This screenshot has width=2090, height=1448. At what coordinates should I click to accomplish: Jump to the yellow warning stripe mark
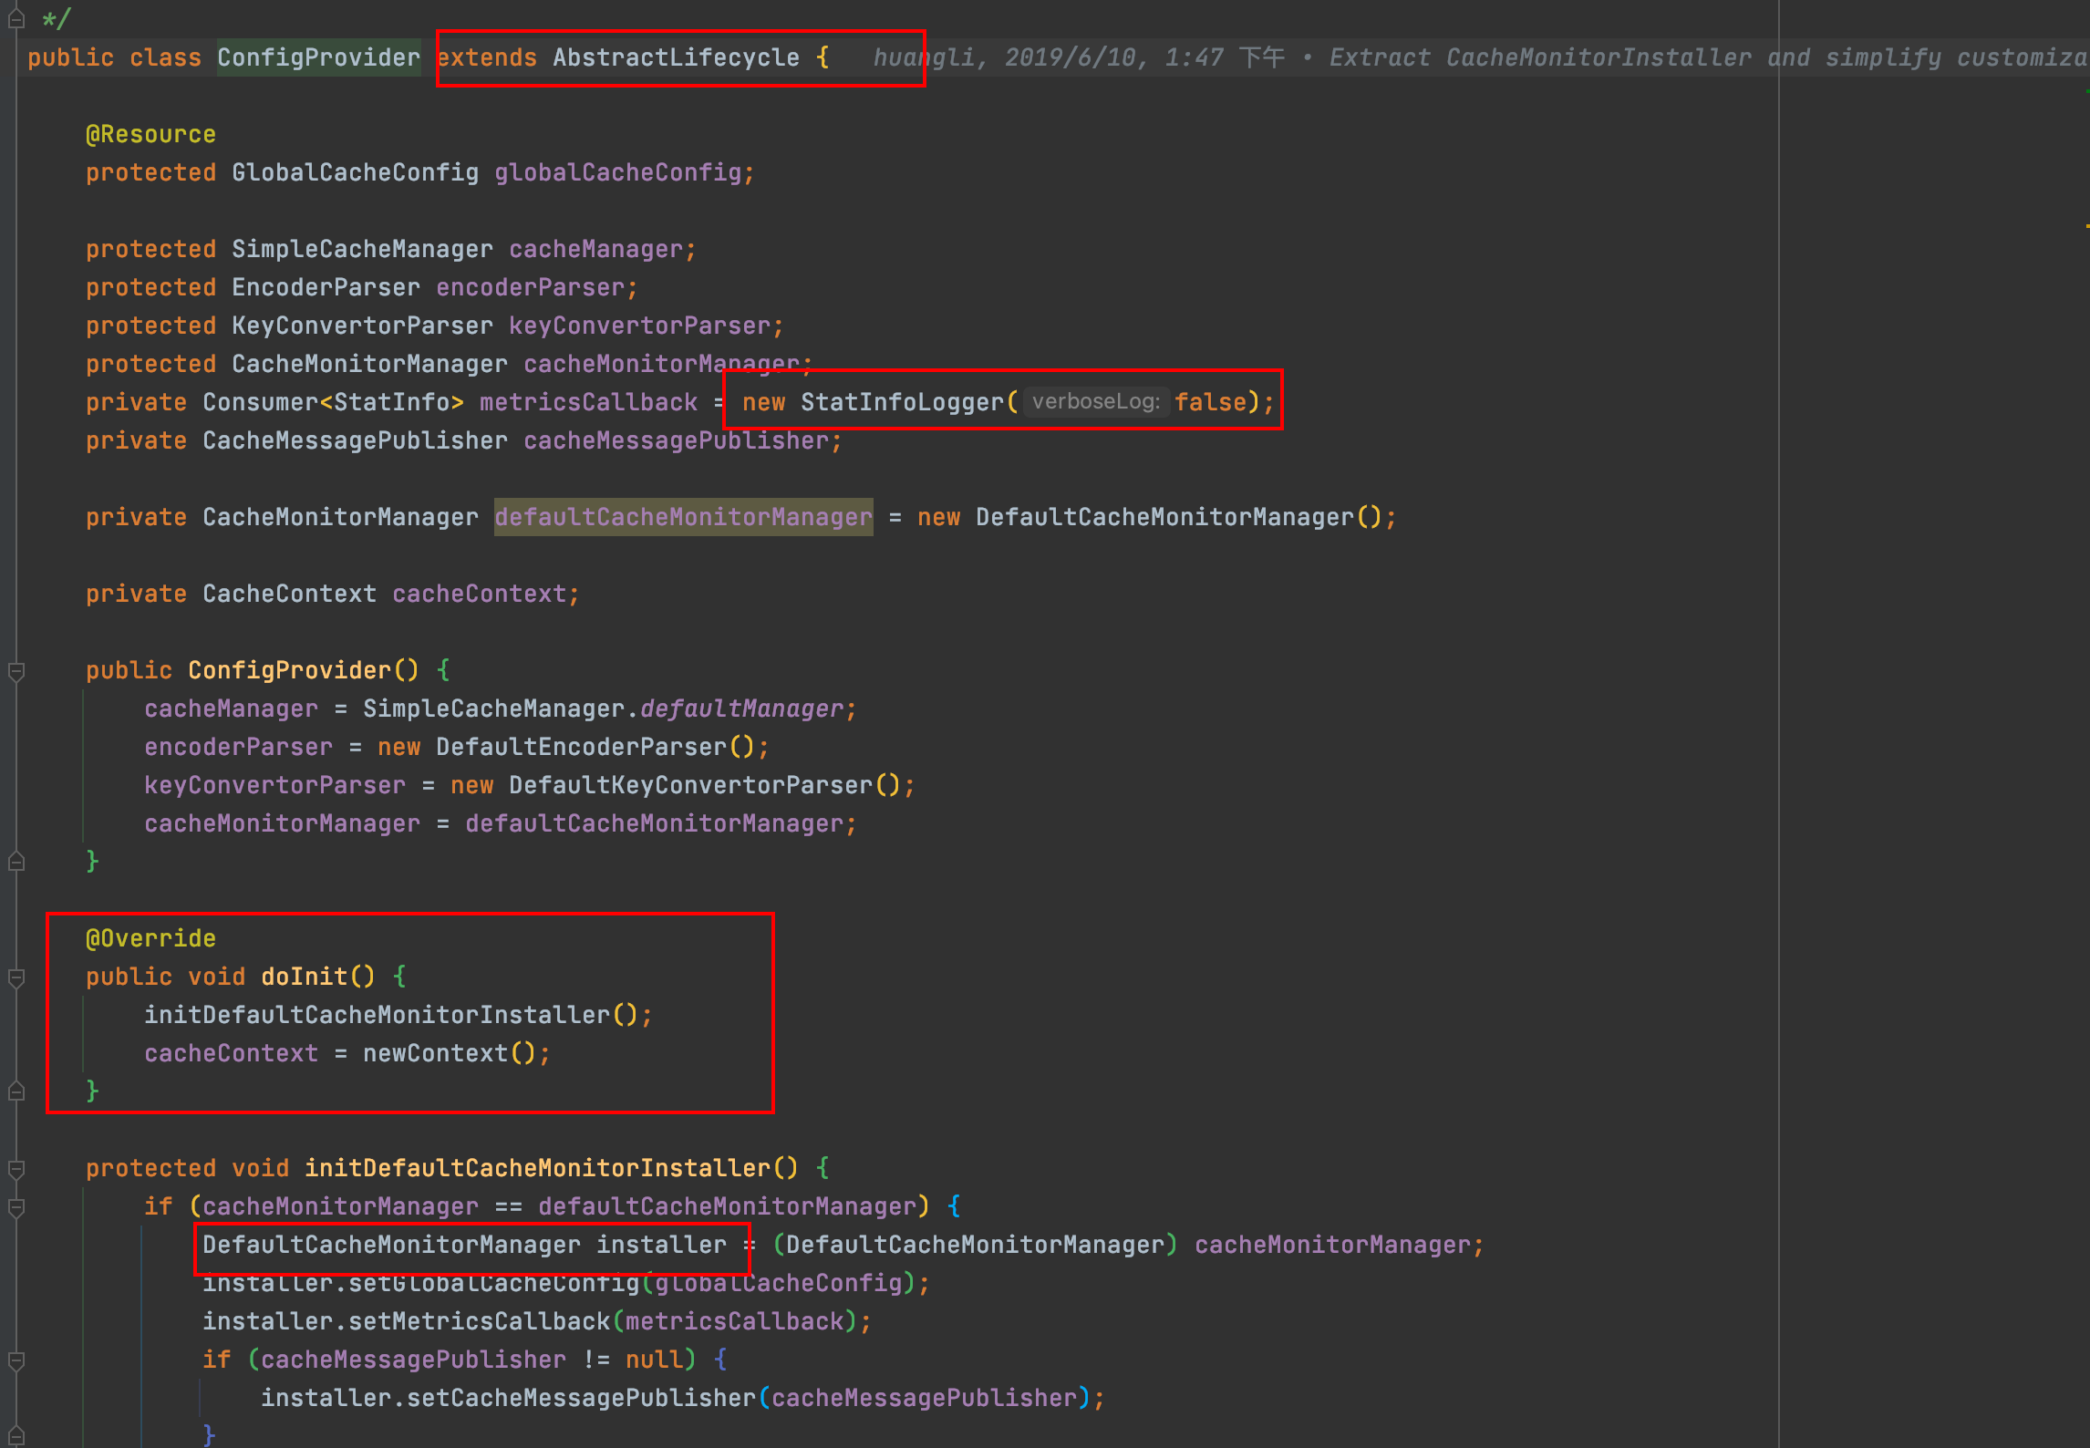coord(2086,225)
